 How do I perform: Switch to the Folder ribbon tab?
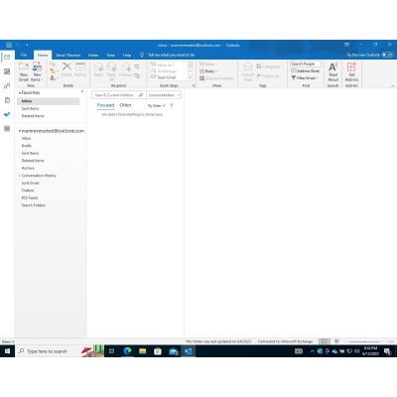pyautogui.click(x=93, y=55)
